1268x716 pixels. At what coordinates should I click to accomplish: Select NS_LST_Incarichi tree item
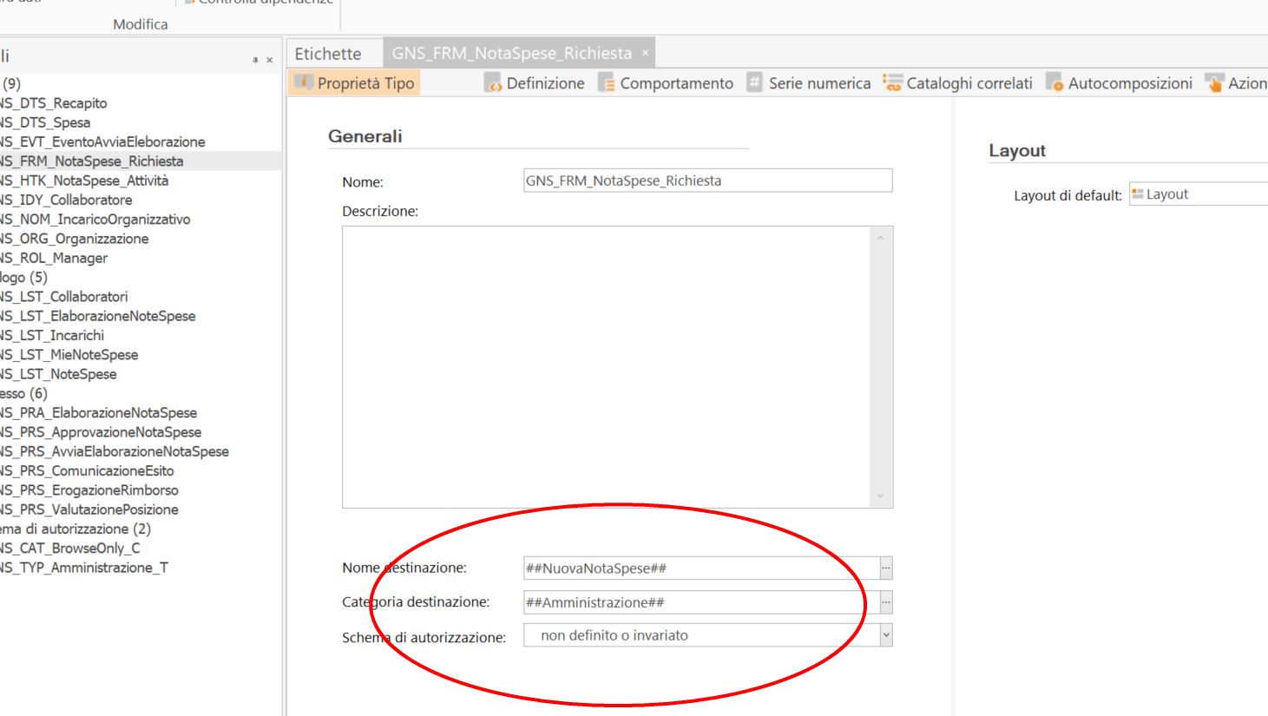pyautogui.click(x=52, y=335)
